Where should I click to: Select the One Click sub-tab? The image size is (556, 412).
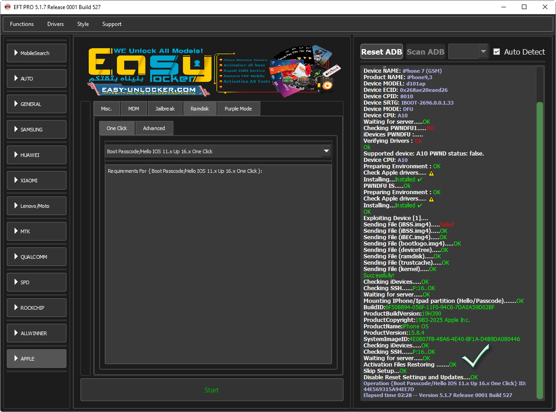(x=117, y=128)
